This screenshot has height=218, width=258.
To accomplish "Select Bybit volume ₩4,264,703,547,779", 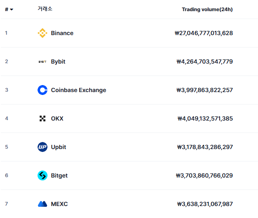I will coord(204,62).
